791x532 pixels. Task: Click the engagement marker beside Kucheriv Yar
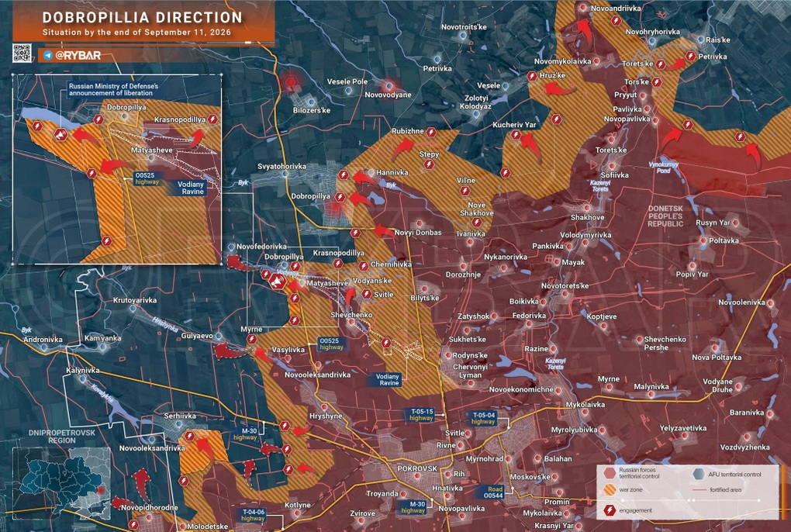[x=516, y=135]
